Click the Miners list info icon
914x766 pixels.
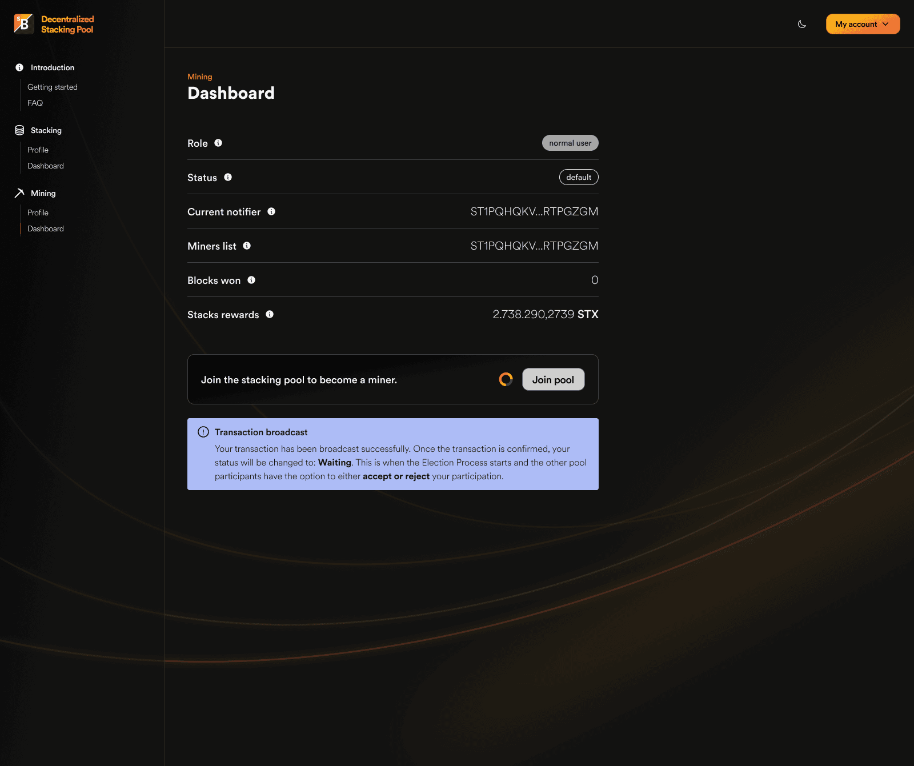[247, 246]
